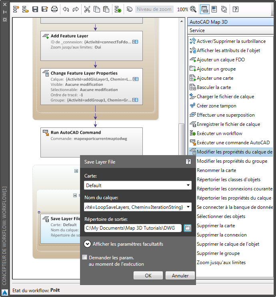Select Basculer la carte activity

(x=231, y=87)
